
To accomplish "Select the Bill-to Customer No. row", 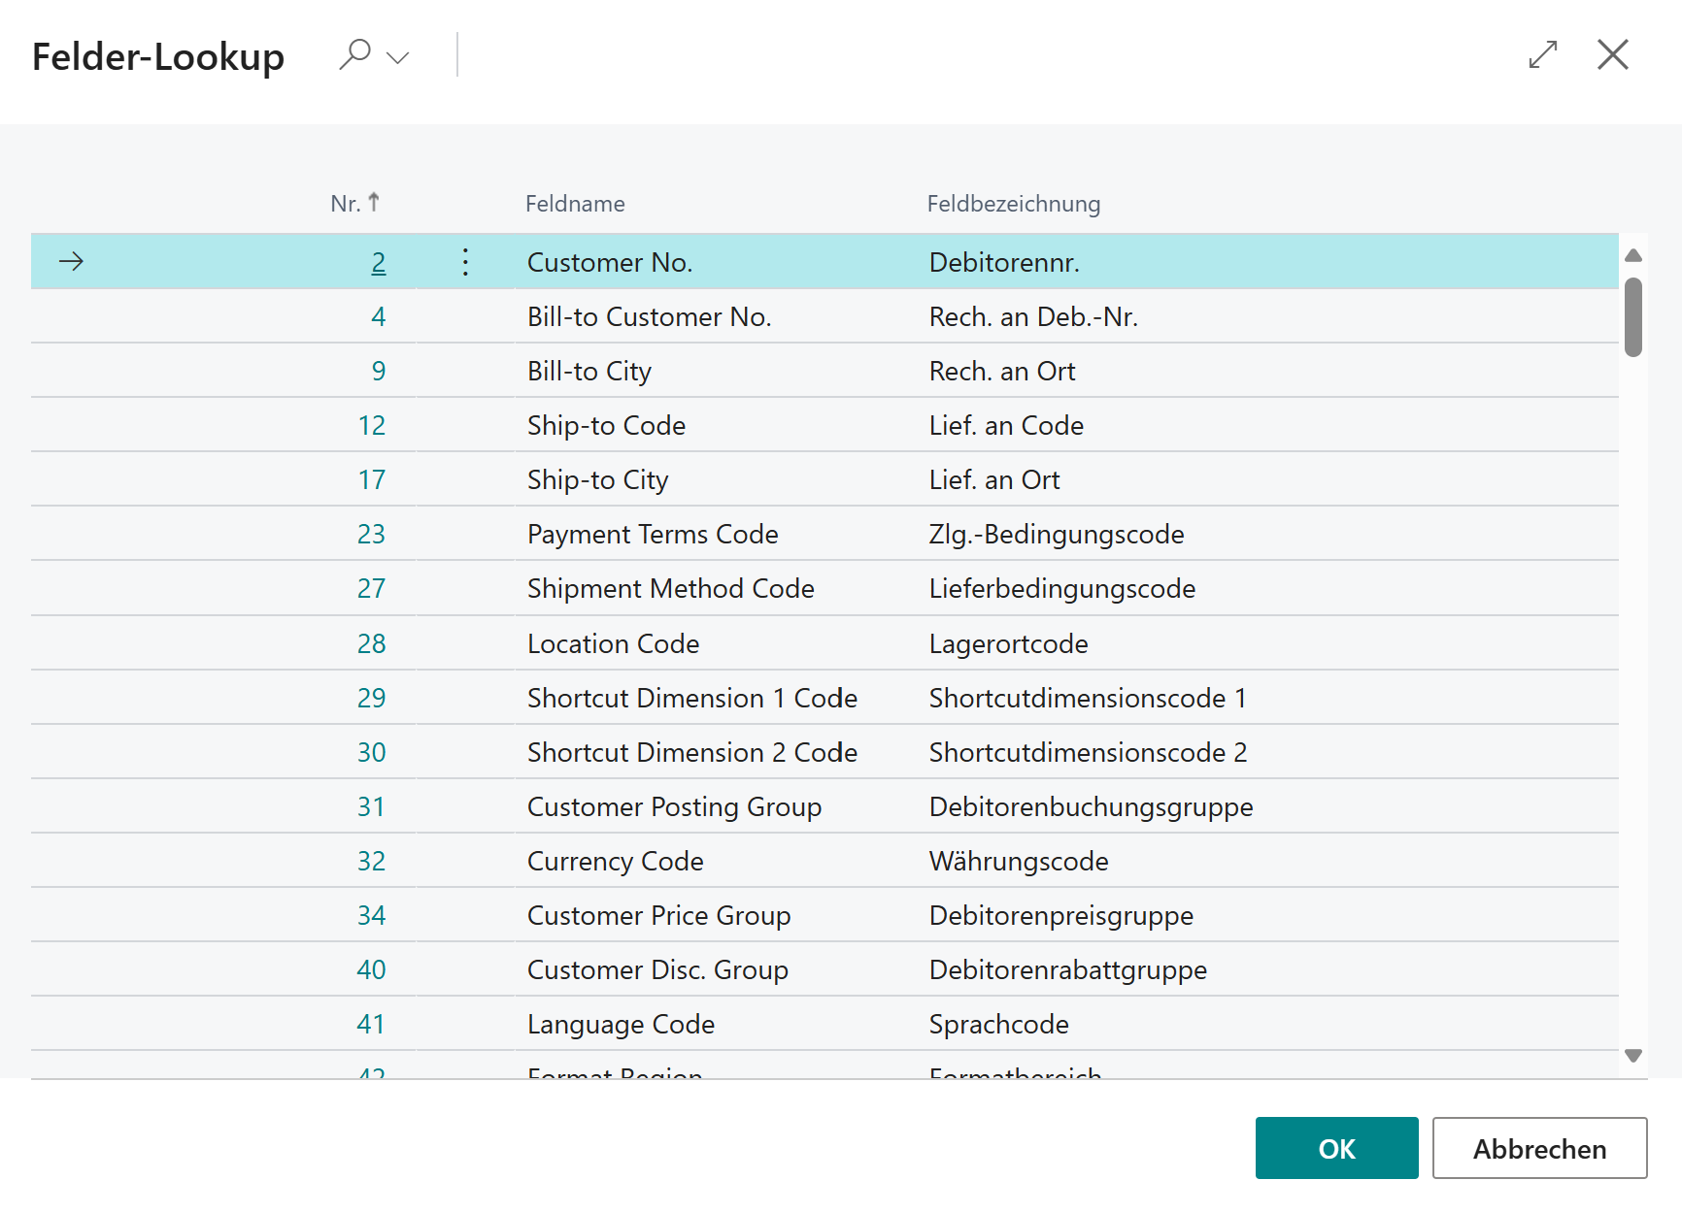I will click(649, 316).
